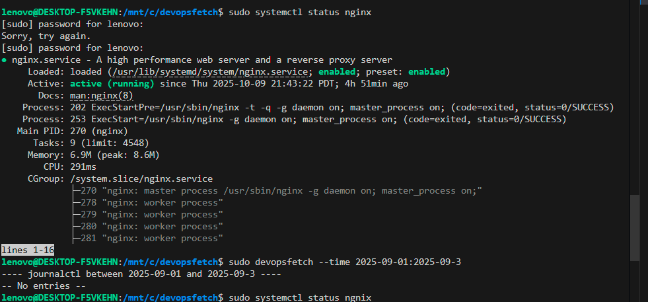
Task: Click the Process 202 ExecStartPre line
Action: click(318, 108)
